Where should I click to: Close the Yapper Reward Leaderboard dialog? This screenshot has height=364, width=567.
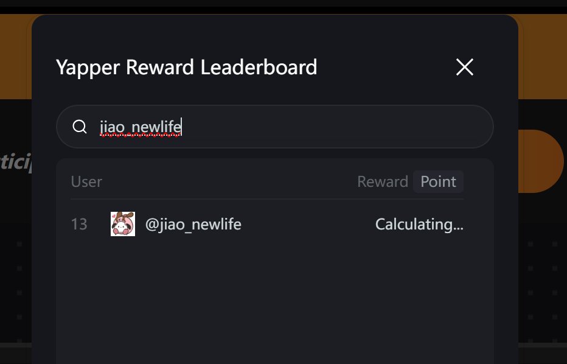coord(465,67)
